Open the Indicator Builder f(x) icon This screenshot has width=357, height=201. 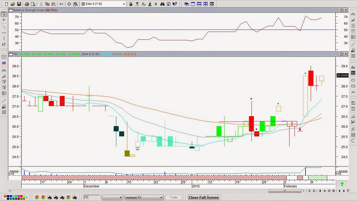pyautogui.click(x=143, y=4)
